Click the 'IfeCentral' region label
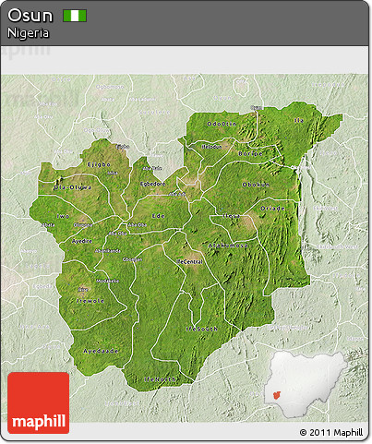Viewport: 372px width, 444px height. point(189,262)
